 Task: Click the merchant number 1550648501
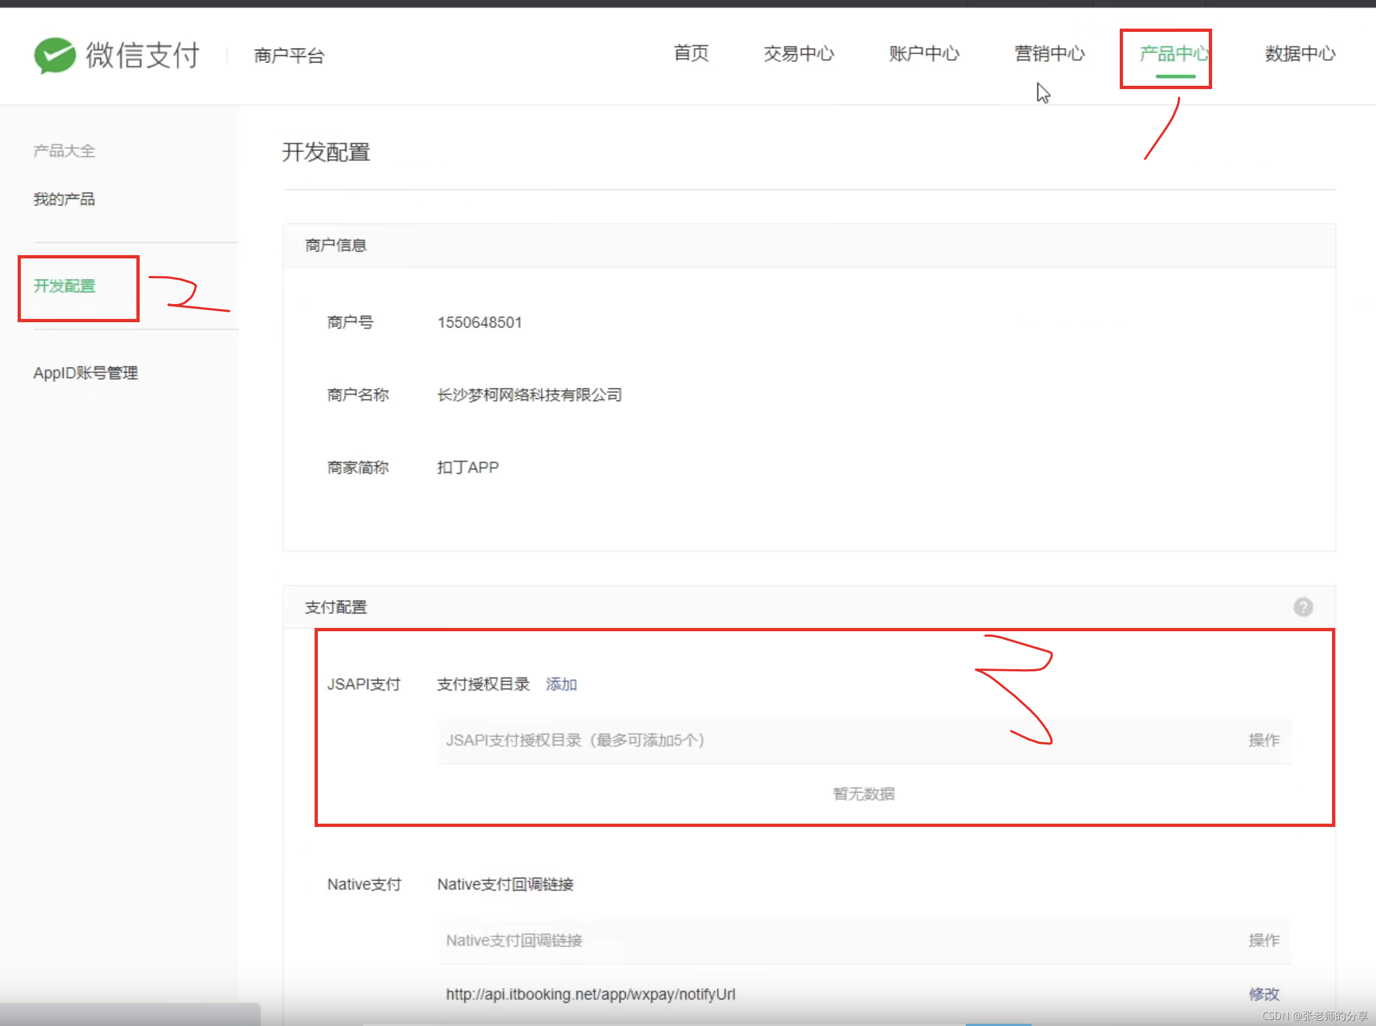(480, 322)
